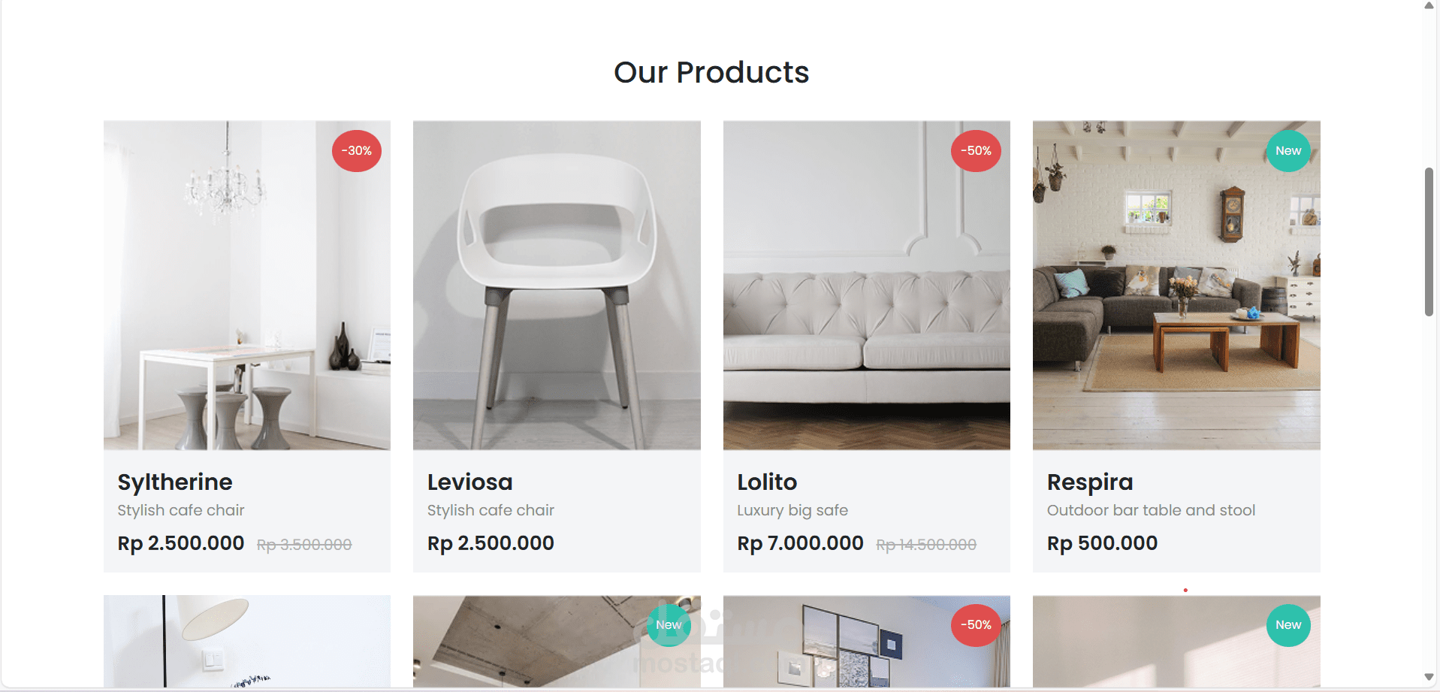Click the -50% badge on Lolito

(x=976, y=151)
